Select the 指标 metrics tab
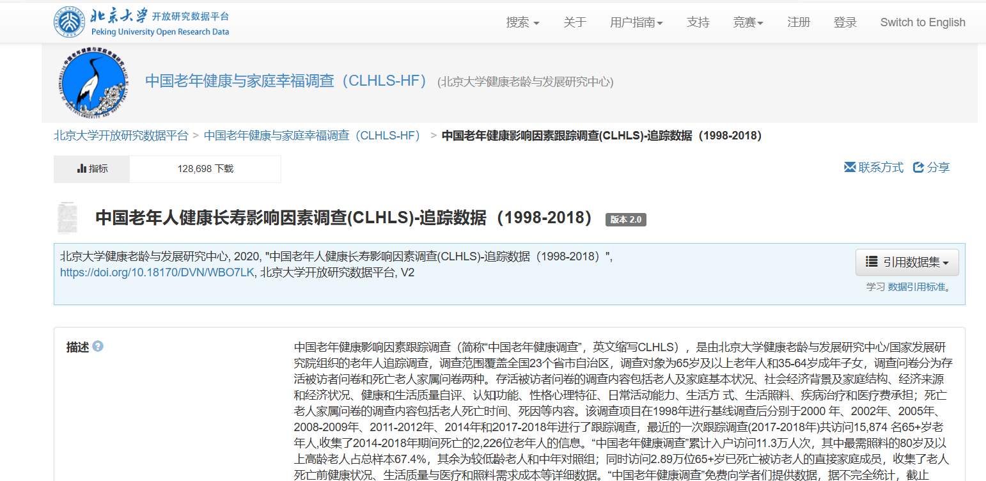This screenshot has height=481, width=986. 92,169
